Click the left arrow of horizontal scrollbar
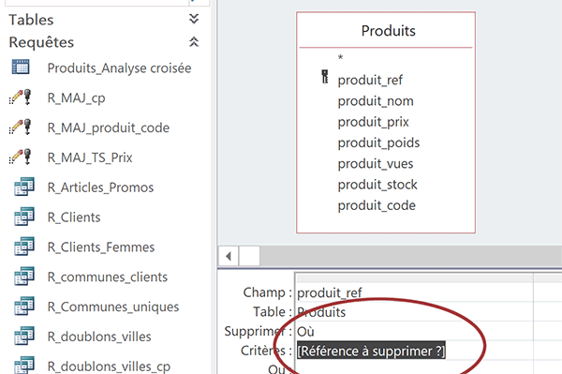Screen dimensions: 562x374 229,256
